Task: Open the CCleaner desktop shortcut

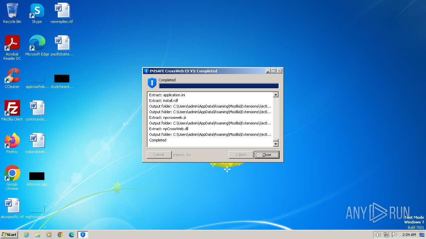Action: click(x=12, y=78)
